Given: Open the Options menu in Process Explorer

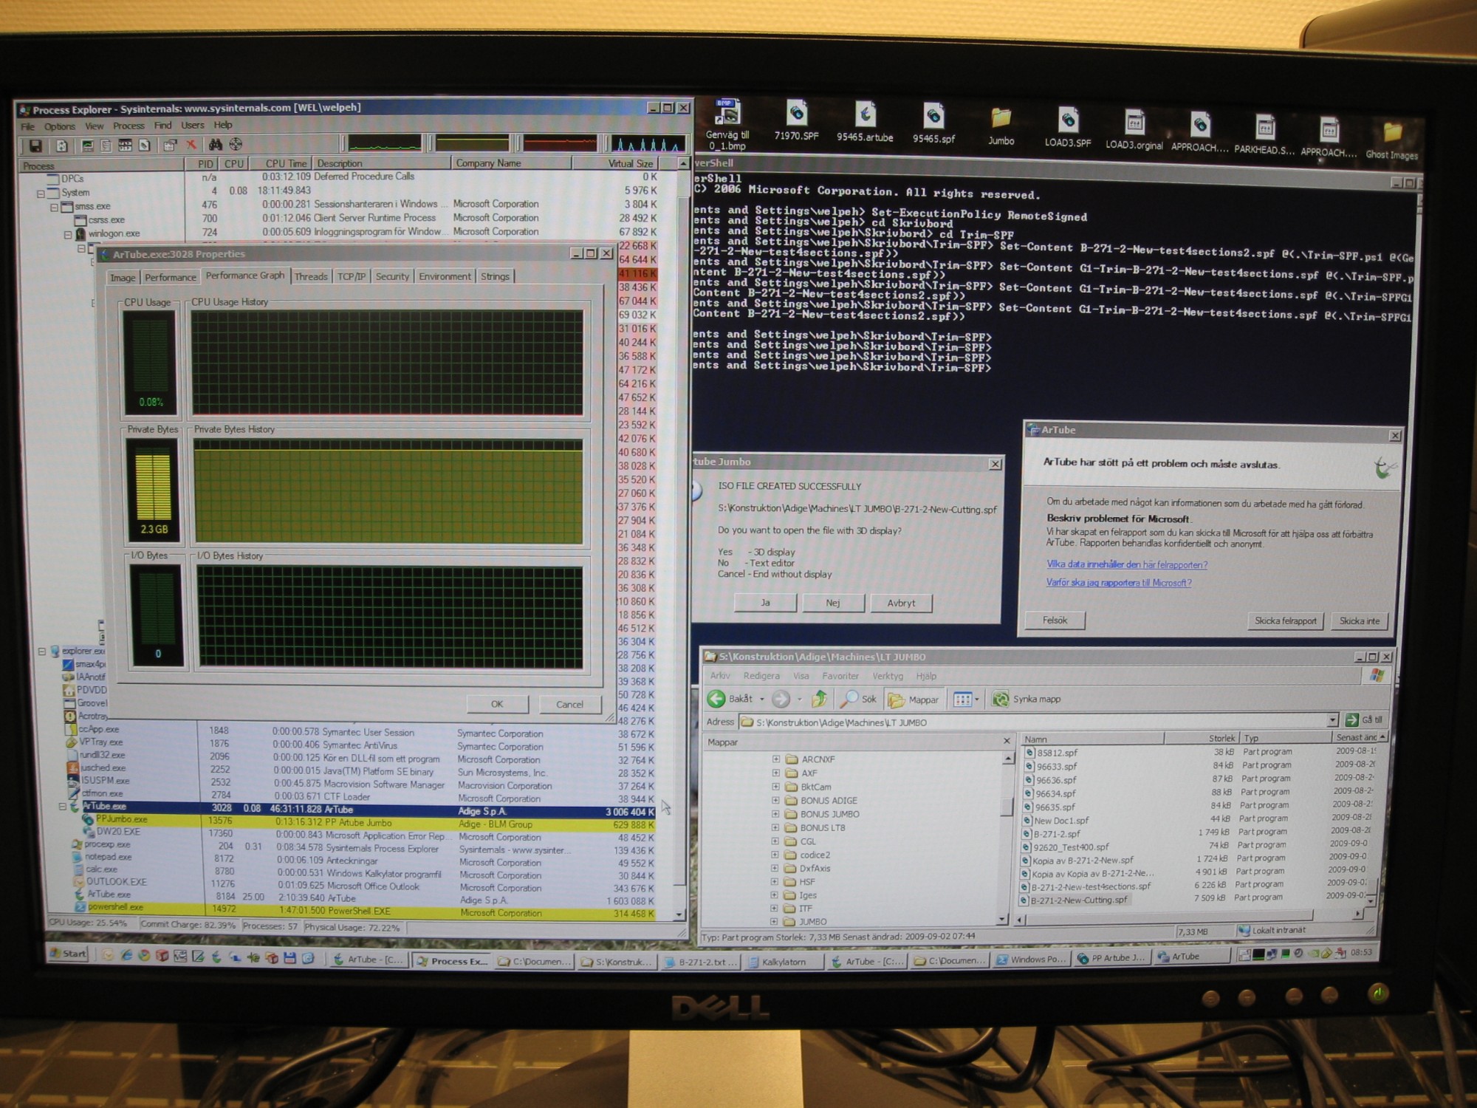Looking at the screenshot, I should tap(59, 126).
